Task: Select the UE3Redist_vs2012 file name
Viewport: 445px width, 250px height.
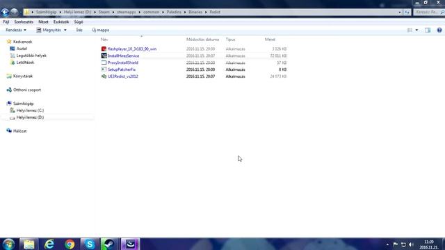Action: (123, 76)
